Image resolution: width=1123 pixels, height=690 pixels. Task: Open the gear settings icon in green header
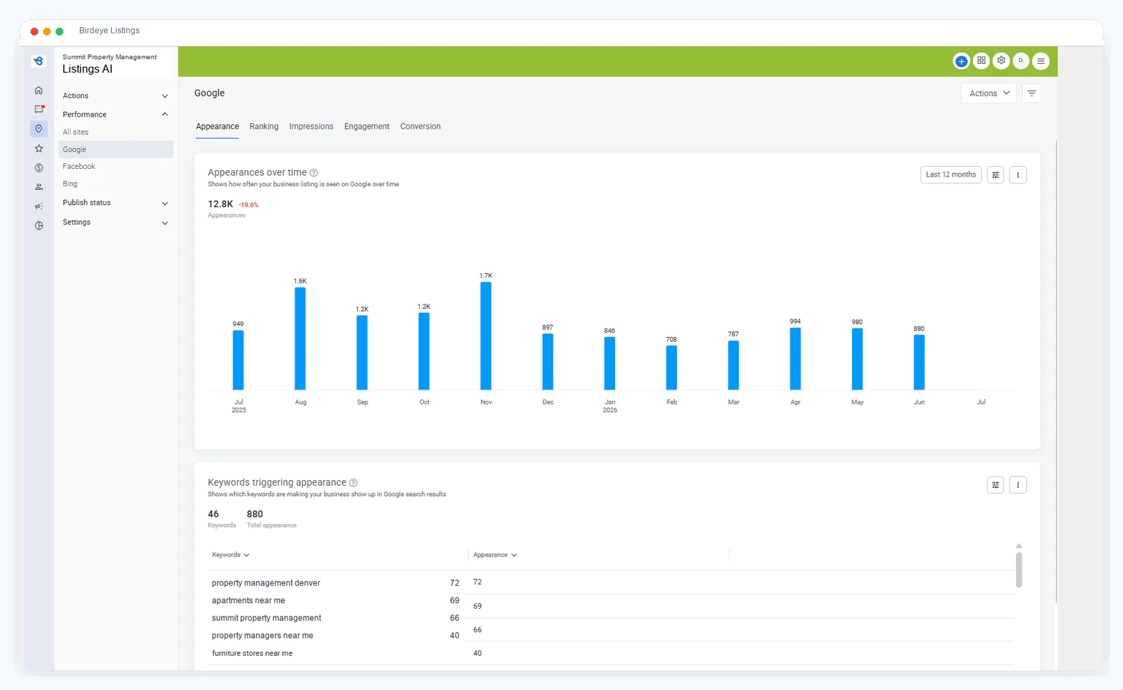[x=1001, y=60]
